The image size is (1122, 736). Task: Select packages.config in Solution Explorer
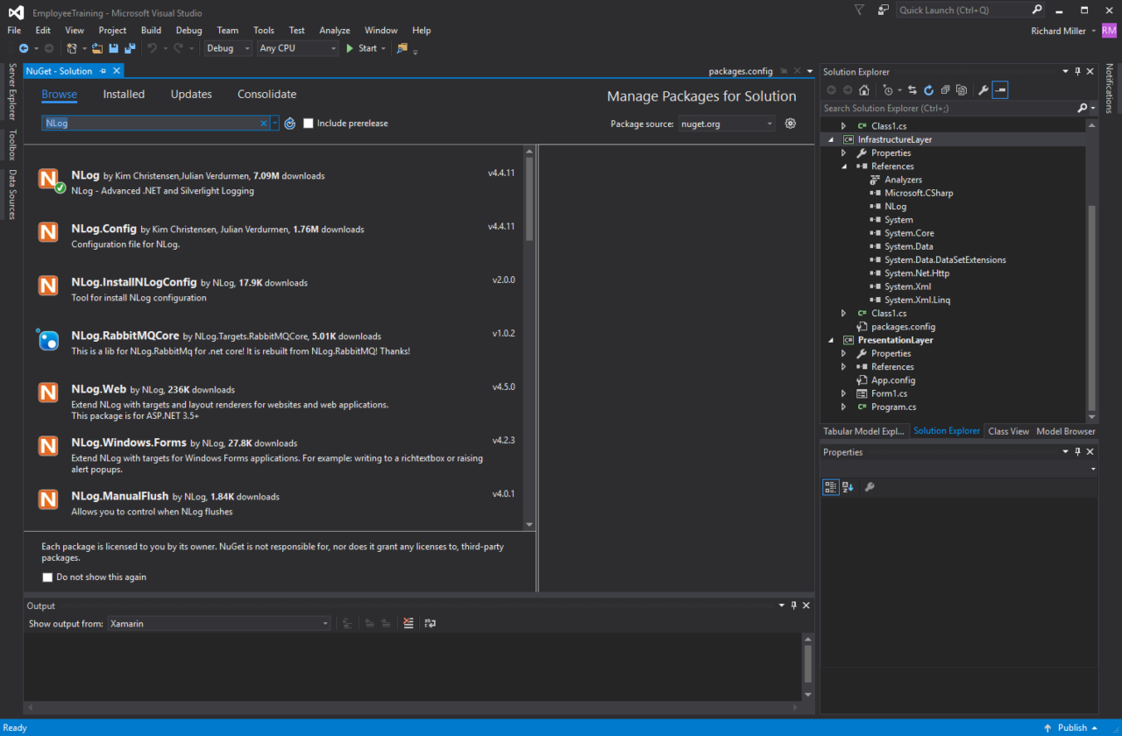pos(903,327)
